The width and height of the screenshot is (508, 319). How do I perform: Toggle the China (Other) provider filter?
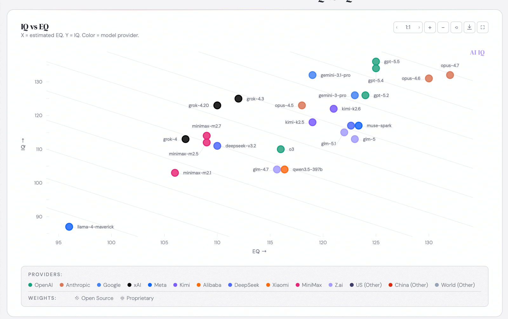pos(408,285)
